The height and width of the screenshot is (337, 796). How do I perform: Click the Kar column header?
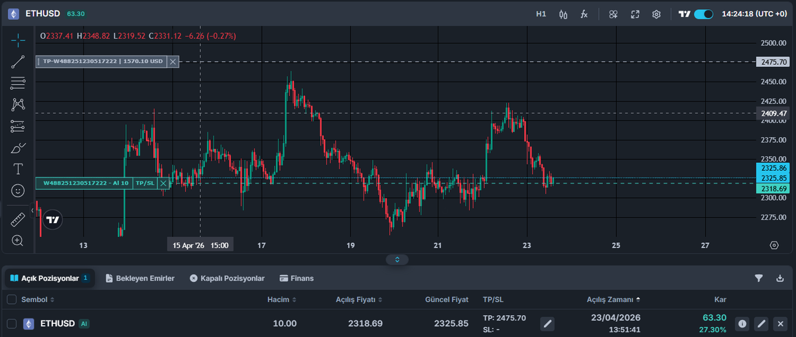point(720,299)
